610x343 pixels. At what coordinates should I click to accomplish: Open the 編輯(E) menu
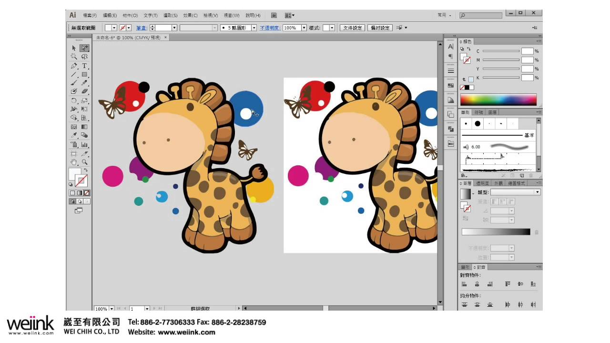110,15
